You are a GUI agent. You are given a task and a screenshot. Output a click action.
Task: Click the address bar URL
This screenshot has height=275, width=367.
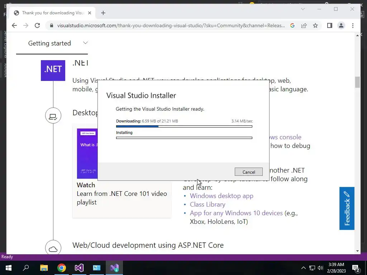pos(171,25)
